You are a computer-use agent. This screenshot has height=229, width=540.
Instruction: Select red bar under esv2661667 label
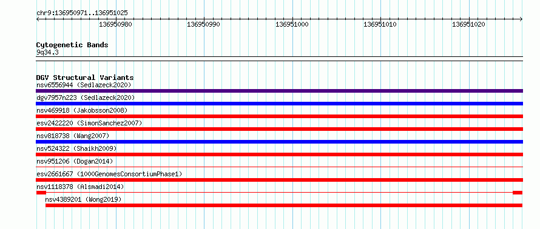[279, 180]
